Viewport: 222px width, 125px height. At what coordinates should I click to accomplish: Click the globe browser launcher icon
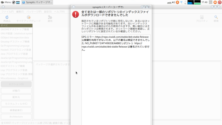pos(14,2)
